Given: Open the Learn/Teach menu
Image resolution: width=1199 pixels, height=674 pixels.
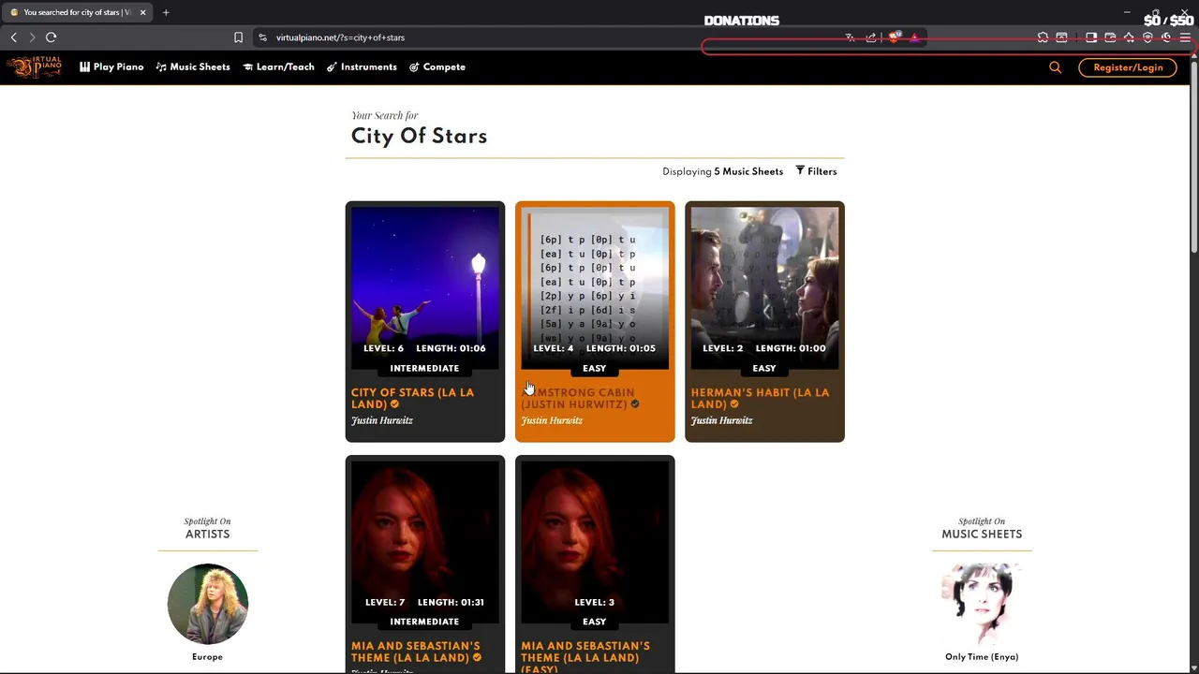Looking at the screenshot, I should 278,67.
